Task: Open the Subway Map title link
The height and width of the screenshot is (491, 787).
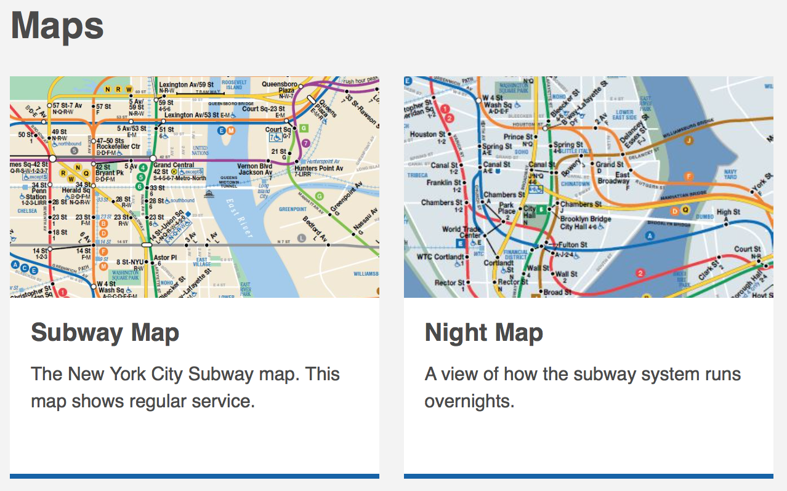Action: (105, 333)
